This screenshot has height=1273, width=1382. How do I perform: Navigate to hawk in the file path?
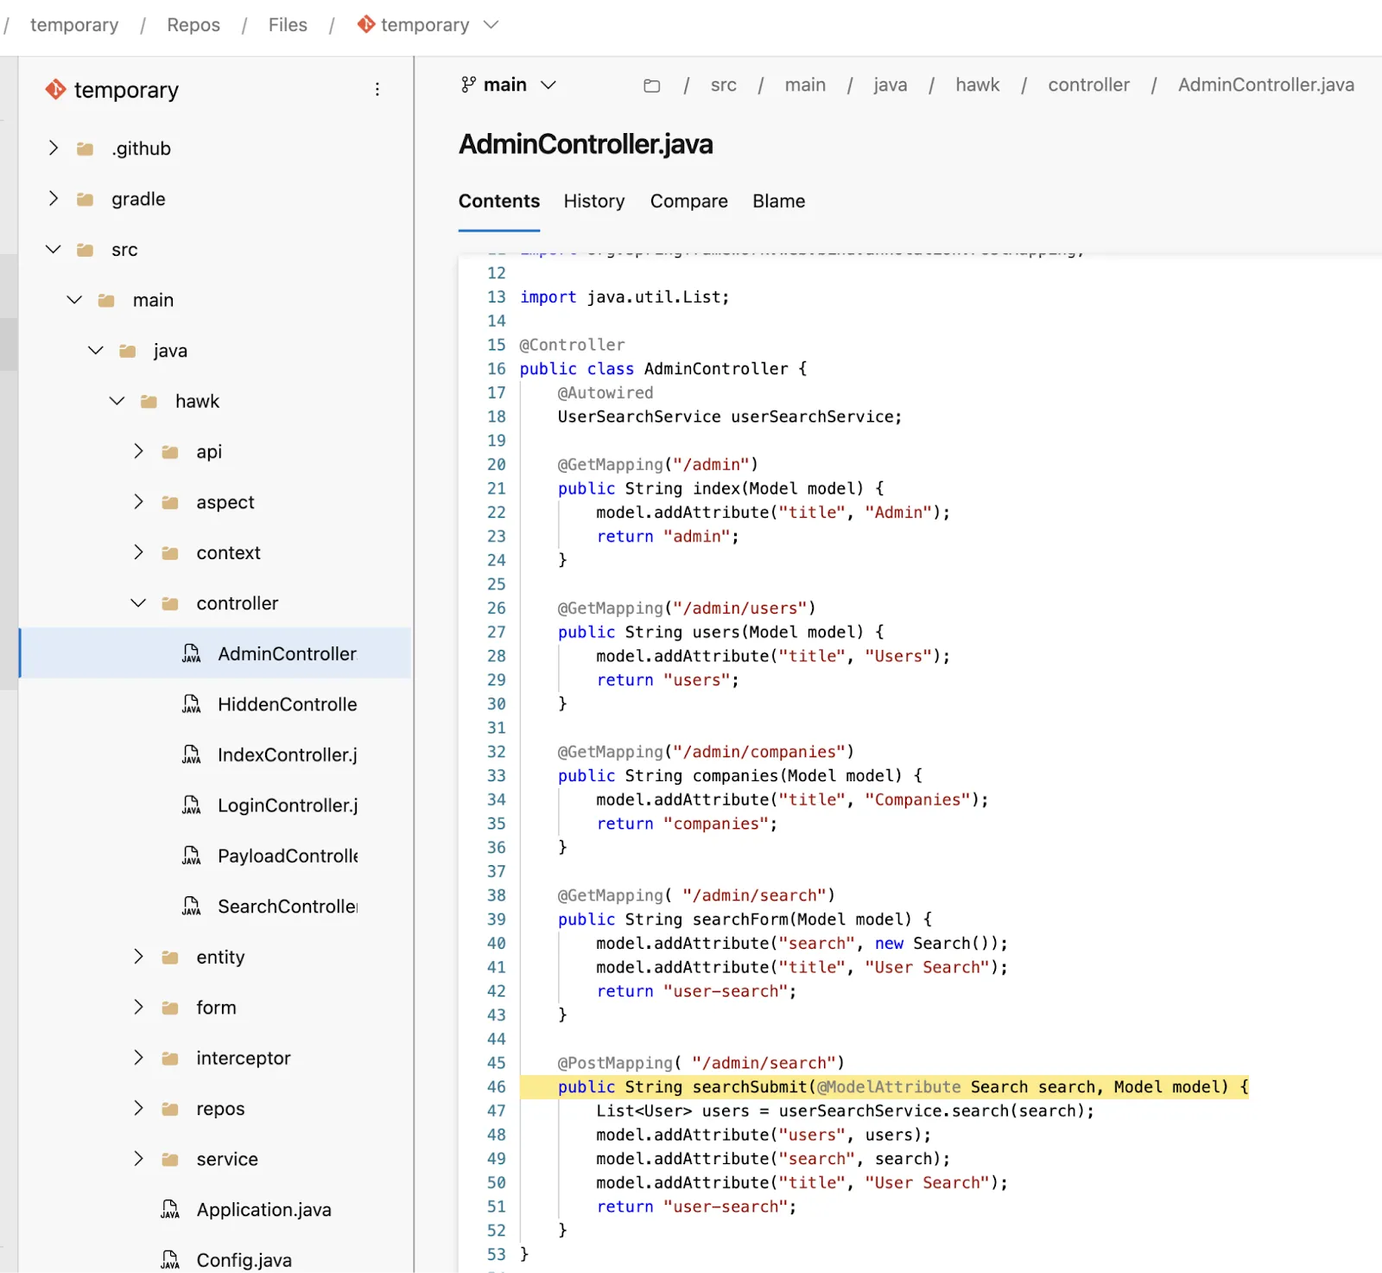tap(978, 85)
